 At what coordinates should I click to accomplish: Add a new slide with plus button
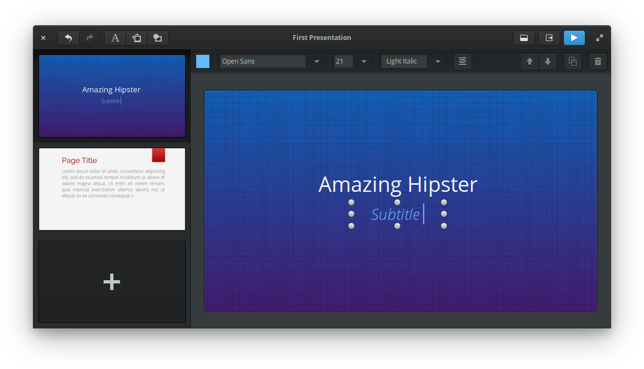[112, 282]
